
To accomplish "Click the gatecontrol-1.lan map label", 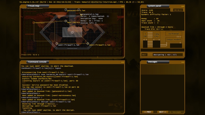I will [x=76, y=10].
